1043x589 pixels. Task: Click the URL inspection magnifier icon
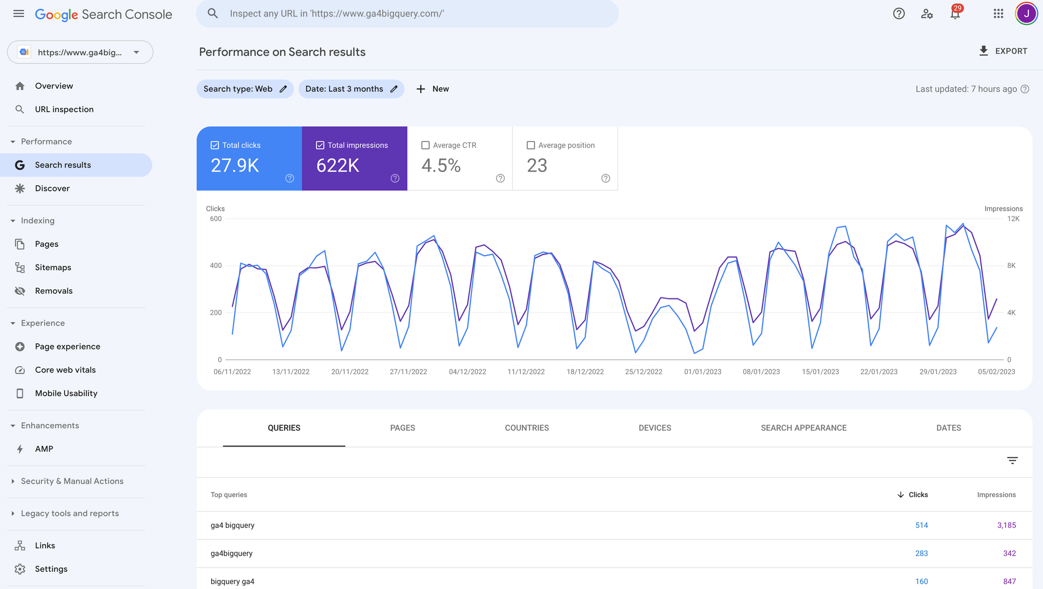click(x=20, y=109)
